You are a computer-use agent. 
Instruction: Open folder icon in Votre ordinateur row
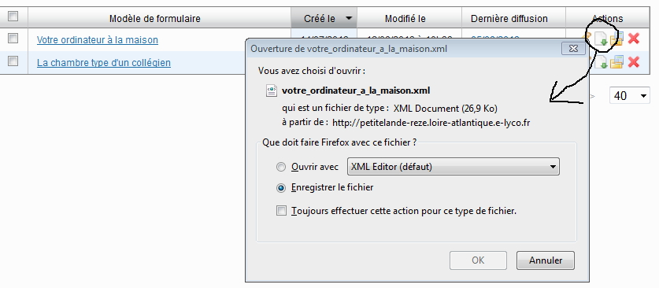coord(616,39)
